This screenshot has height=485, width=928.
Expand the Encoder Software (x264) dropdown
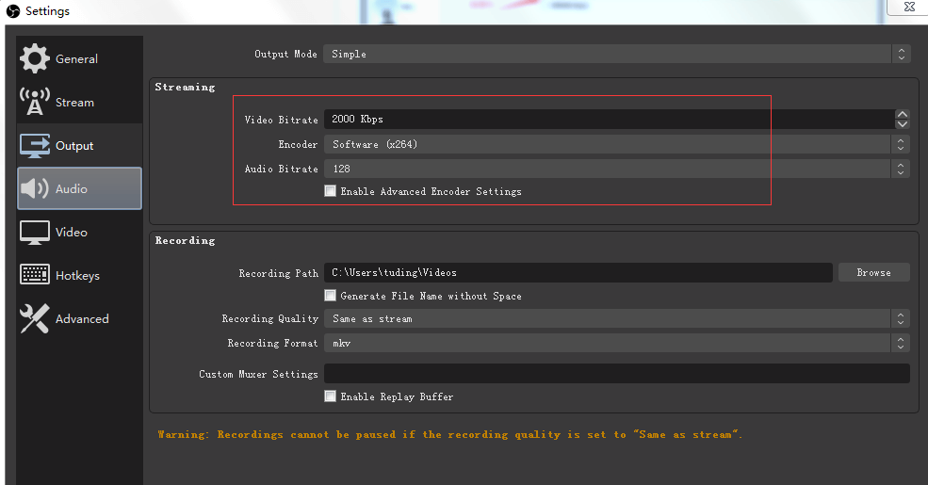[617, 144]
